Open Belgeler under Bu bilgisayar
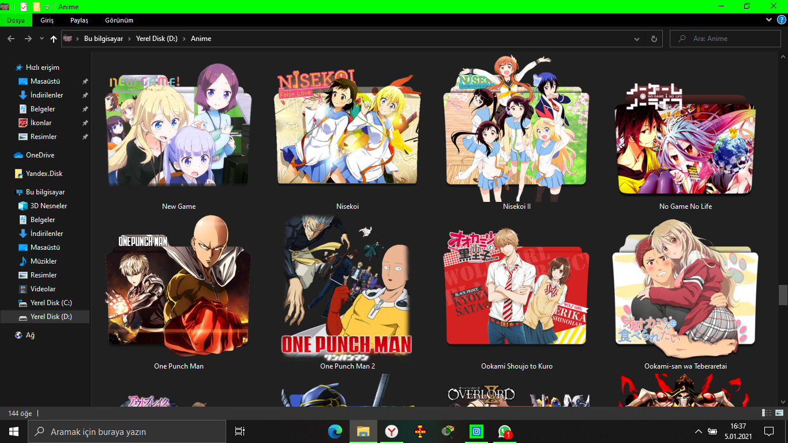This screenshot has width=788, height=443. coord(43,220)
